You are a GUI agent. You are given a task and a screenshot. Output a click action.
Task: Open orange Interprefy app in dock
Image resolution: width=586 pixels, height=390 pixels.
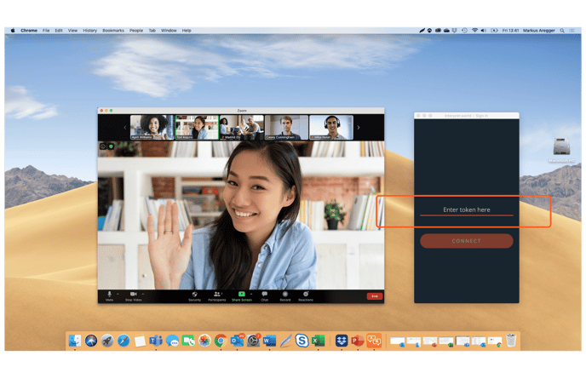click(x=374, y=341)
